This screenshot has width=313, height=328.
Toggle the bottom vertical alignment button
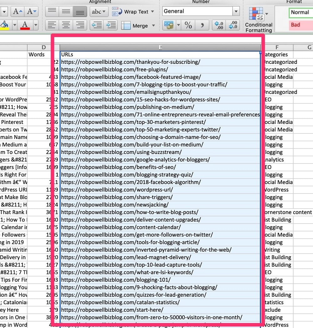point(80,11)
